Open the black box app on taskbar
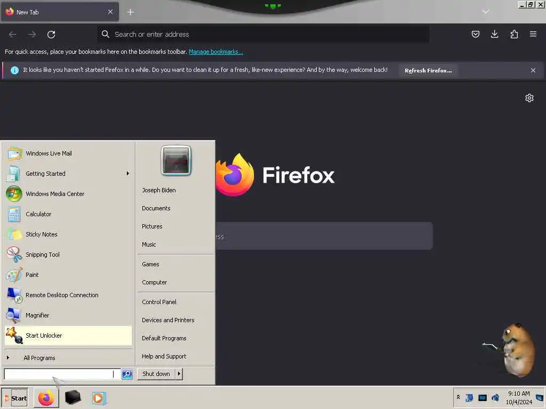 [73, 397]
